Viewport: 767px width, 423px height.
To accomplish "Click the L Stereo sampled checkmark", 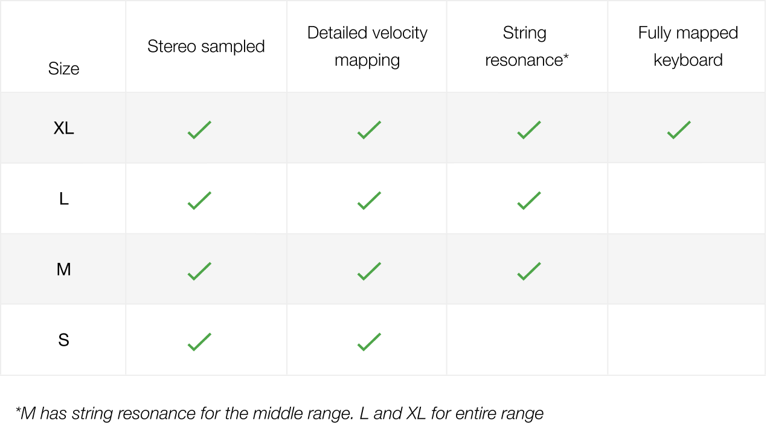I will tap(199, 201).
